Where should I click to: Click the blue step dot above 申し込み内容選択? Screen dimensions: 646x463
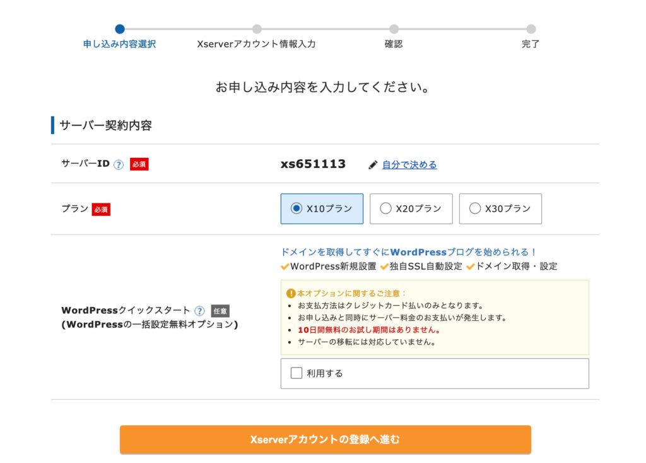(x=120, y=28)
